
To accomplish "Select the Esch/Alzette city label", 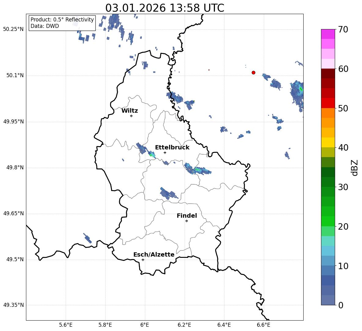I will pos(154,254).
